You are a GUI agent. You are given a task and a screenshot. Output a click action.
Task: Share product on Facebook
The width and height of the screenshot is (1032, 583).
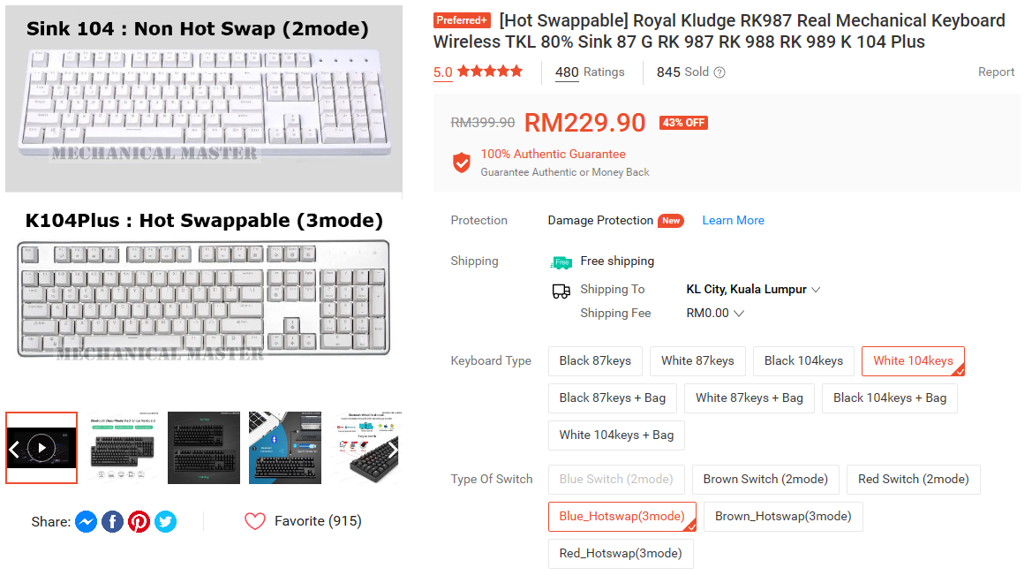tap(112, 522)
